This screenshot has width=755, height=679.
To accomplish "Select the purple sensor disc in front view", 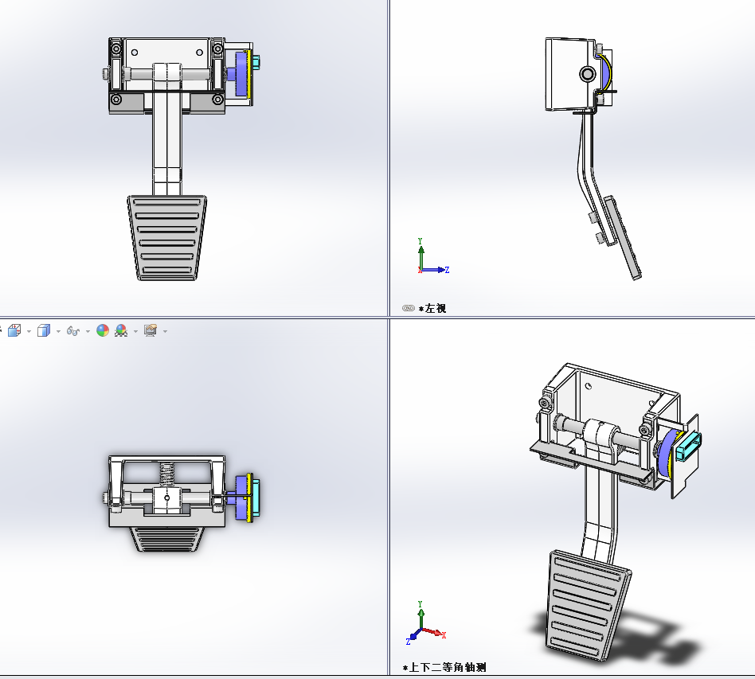I will 241,73.
